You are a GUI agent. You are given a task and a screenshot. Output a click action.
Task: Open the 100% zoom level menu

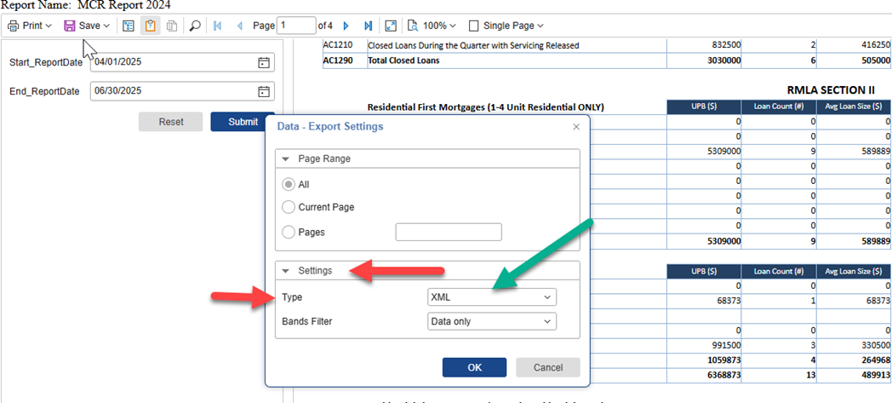(432, 26)
